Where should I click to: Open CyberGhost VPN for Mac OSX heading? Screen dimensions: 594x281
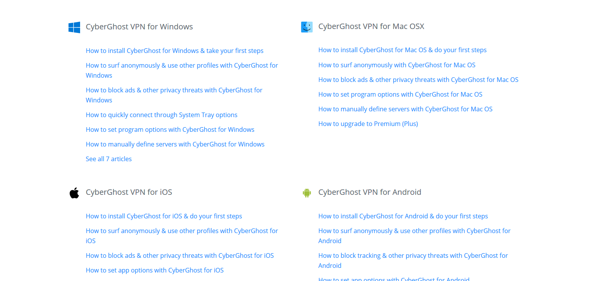(x=371, y=26)
